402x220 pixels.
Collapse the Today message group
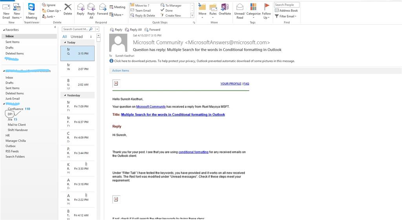[x=65, y=42]
